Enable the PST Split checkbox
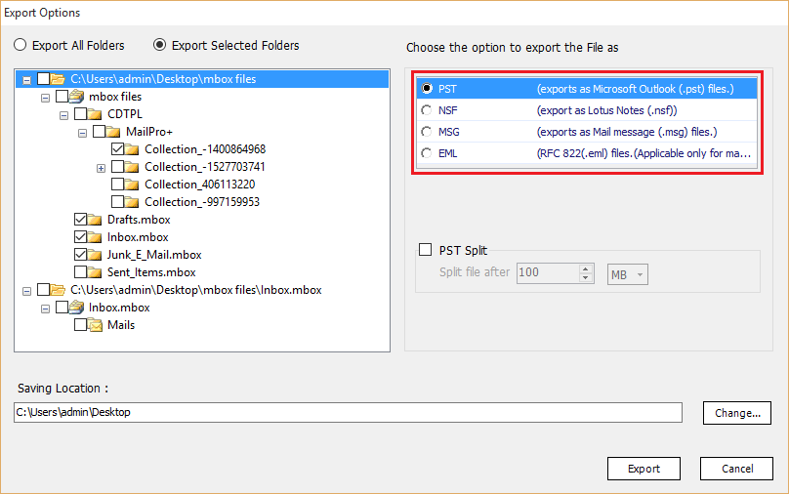The image size is (789, 494). (x=425, y=250)
